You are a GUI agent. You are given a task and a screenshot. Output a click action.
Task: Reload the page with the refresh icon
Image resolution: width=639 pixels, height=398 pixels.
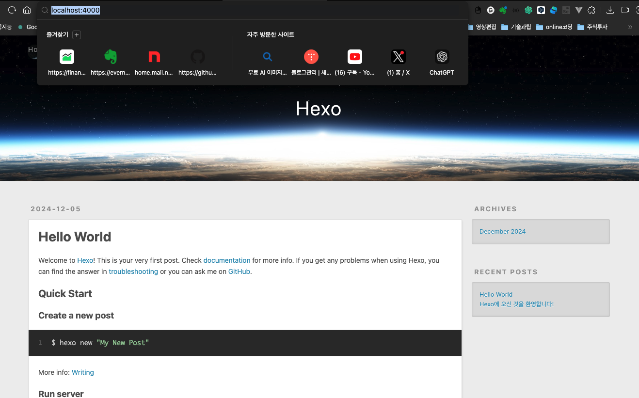pyautogui.click(x=12, y=10)
